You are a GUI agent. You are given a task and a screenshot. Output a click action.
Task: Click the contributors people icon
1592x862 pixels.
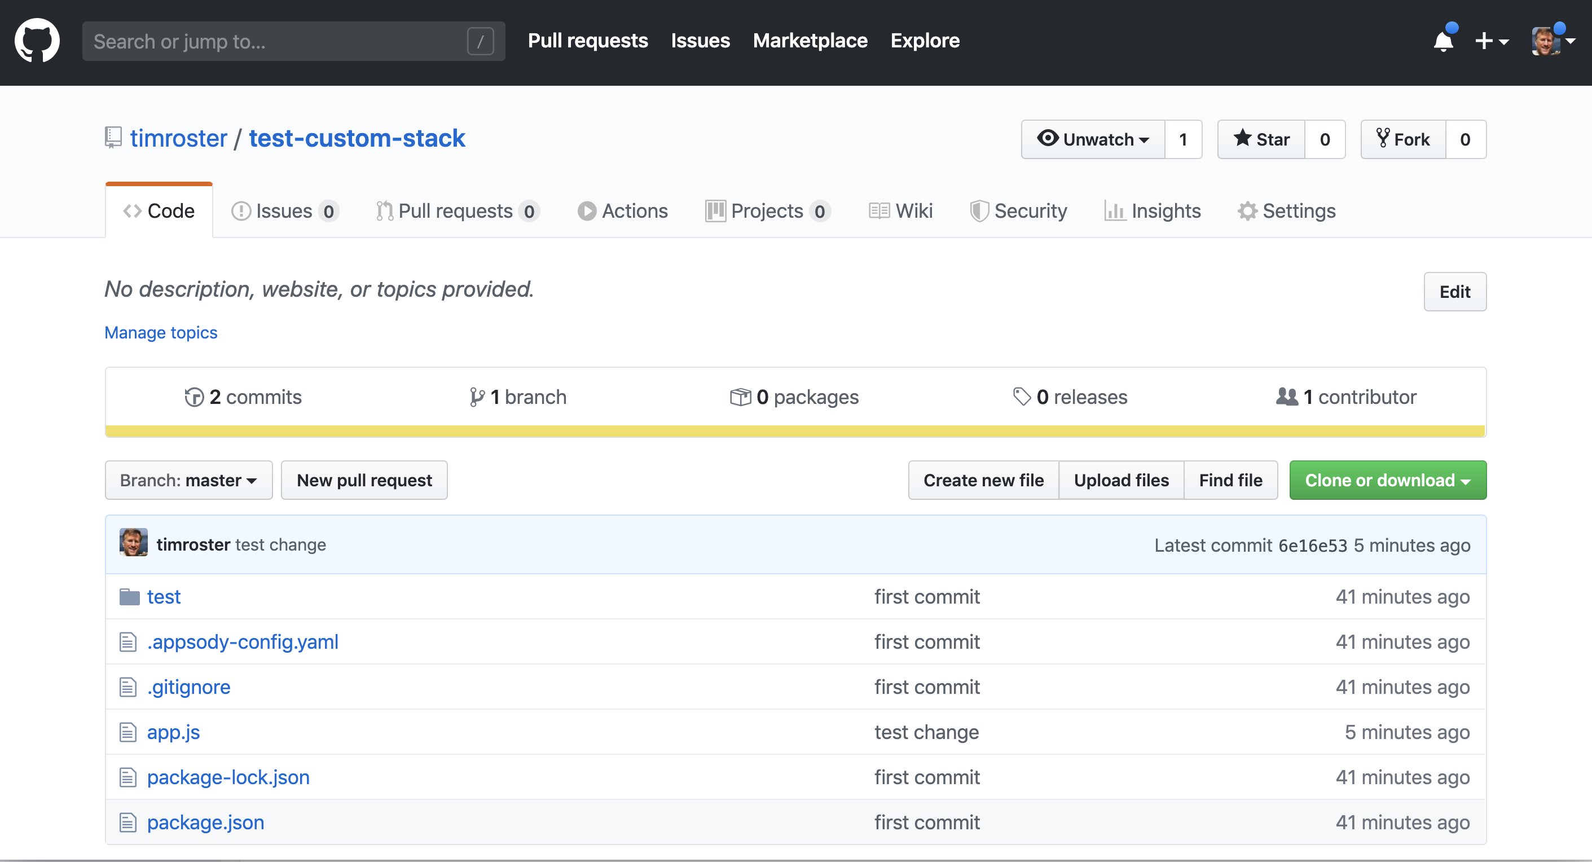(x=1287, y=397)
